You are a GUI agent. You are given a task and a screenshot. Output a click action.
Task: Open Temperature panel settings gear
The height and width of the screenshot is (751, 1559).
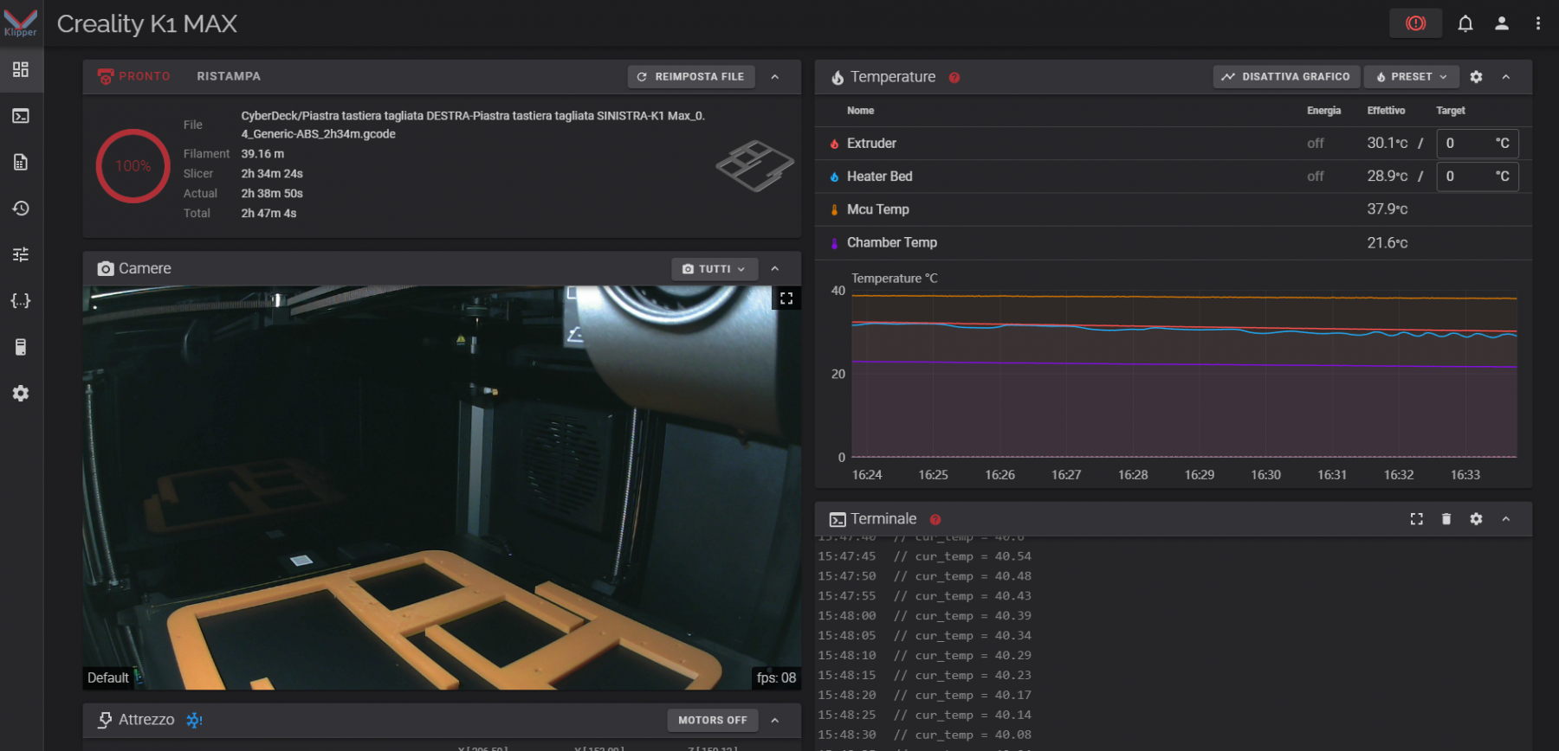pyautogui.click(x=1477, y=77)
